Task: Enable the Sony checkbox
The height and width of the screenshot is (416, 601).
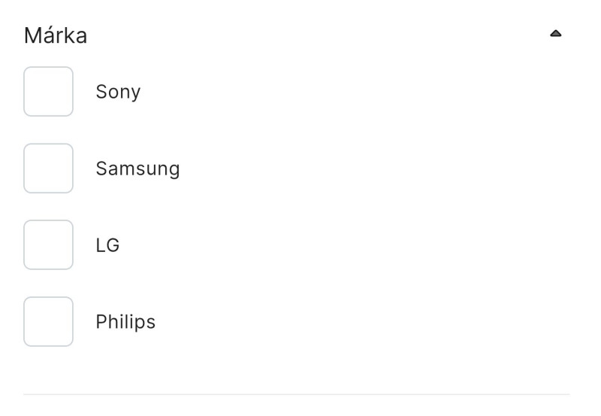Action: 48,92
